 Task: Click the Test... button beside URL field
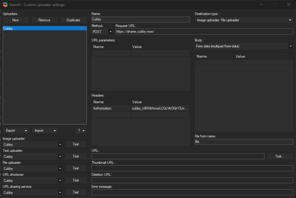(x=280, y=156)
